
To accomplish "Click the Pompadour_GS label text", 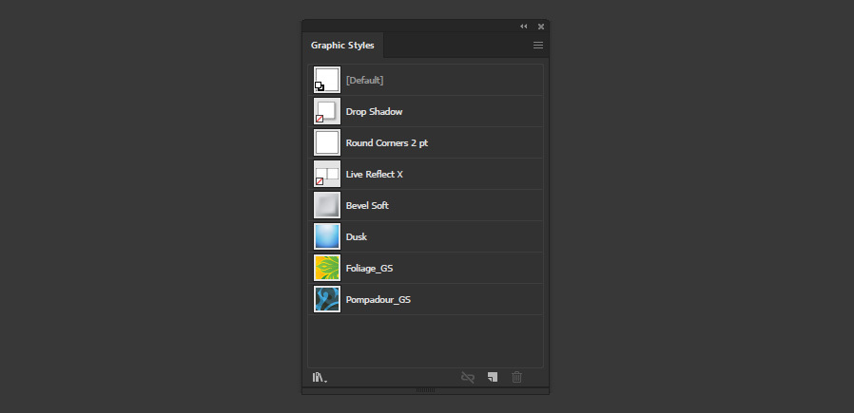I will click(x=378, y=299).
